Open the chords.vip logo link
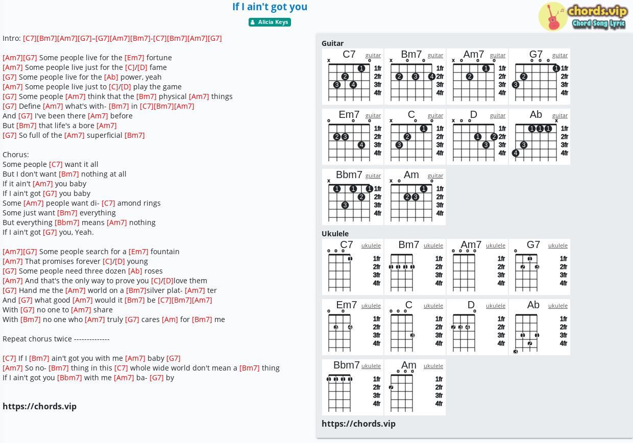The height and width of the screenshot is (443, 633). click(x=582, y=16)
